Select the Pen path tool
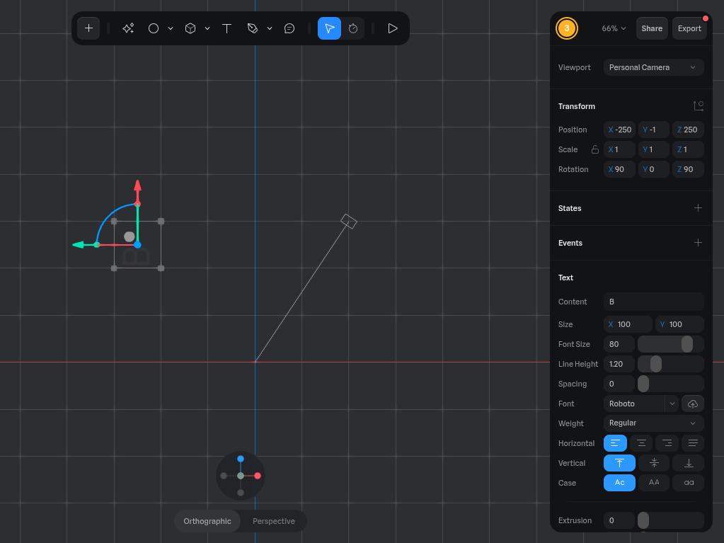 (252, 28)
